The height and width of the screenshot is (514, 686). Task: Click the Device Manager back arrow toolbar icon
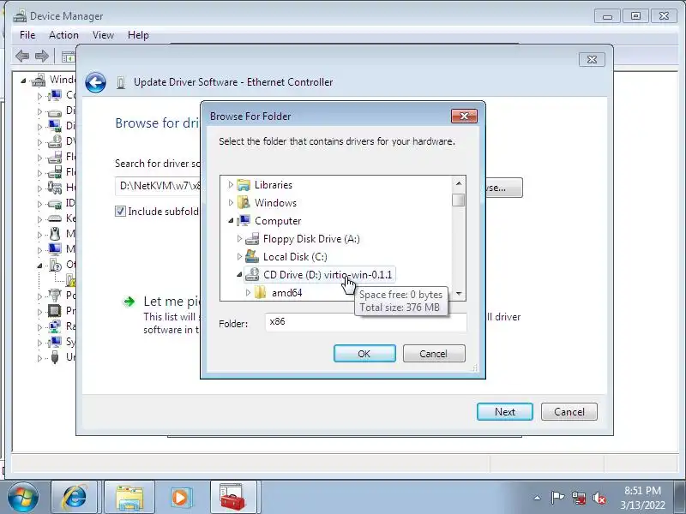pos(22,56)
